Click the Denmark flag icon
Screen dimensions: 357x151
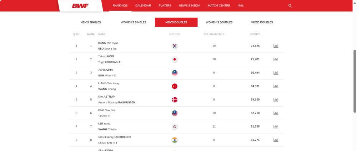pyautogui.click(x=175, y=99)
